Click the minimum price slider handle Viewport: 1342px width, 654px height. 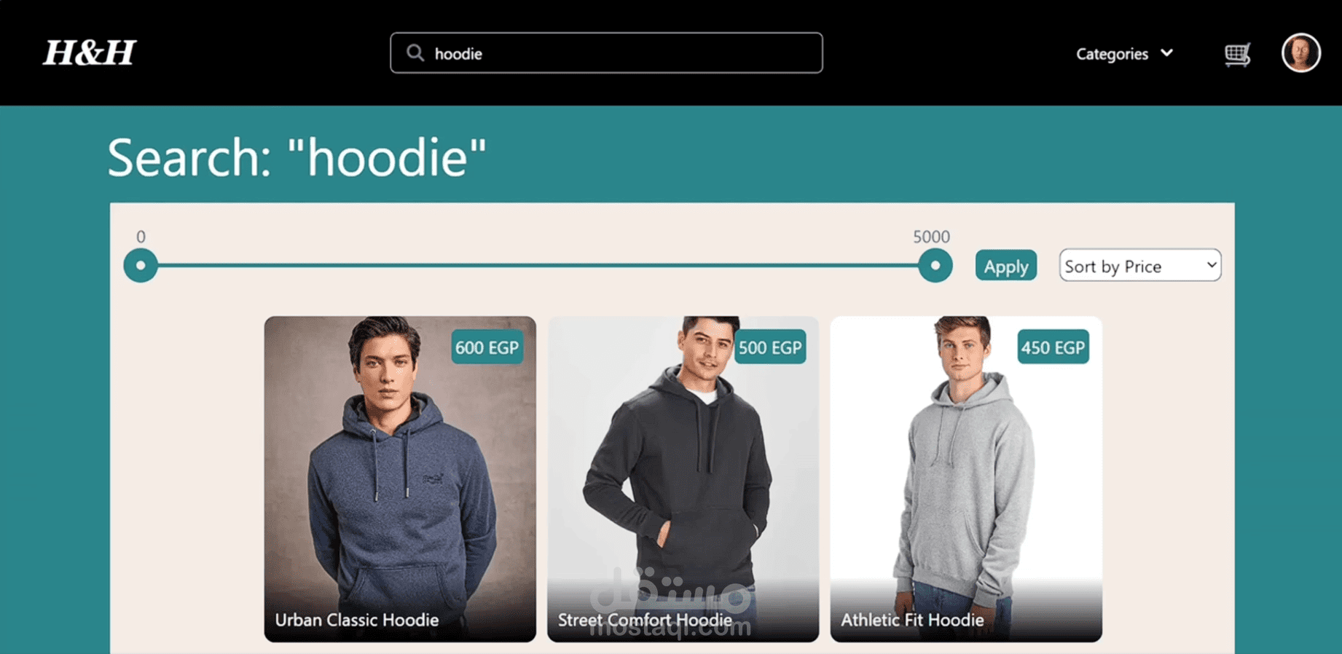click(141, 265)
